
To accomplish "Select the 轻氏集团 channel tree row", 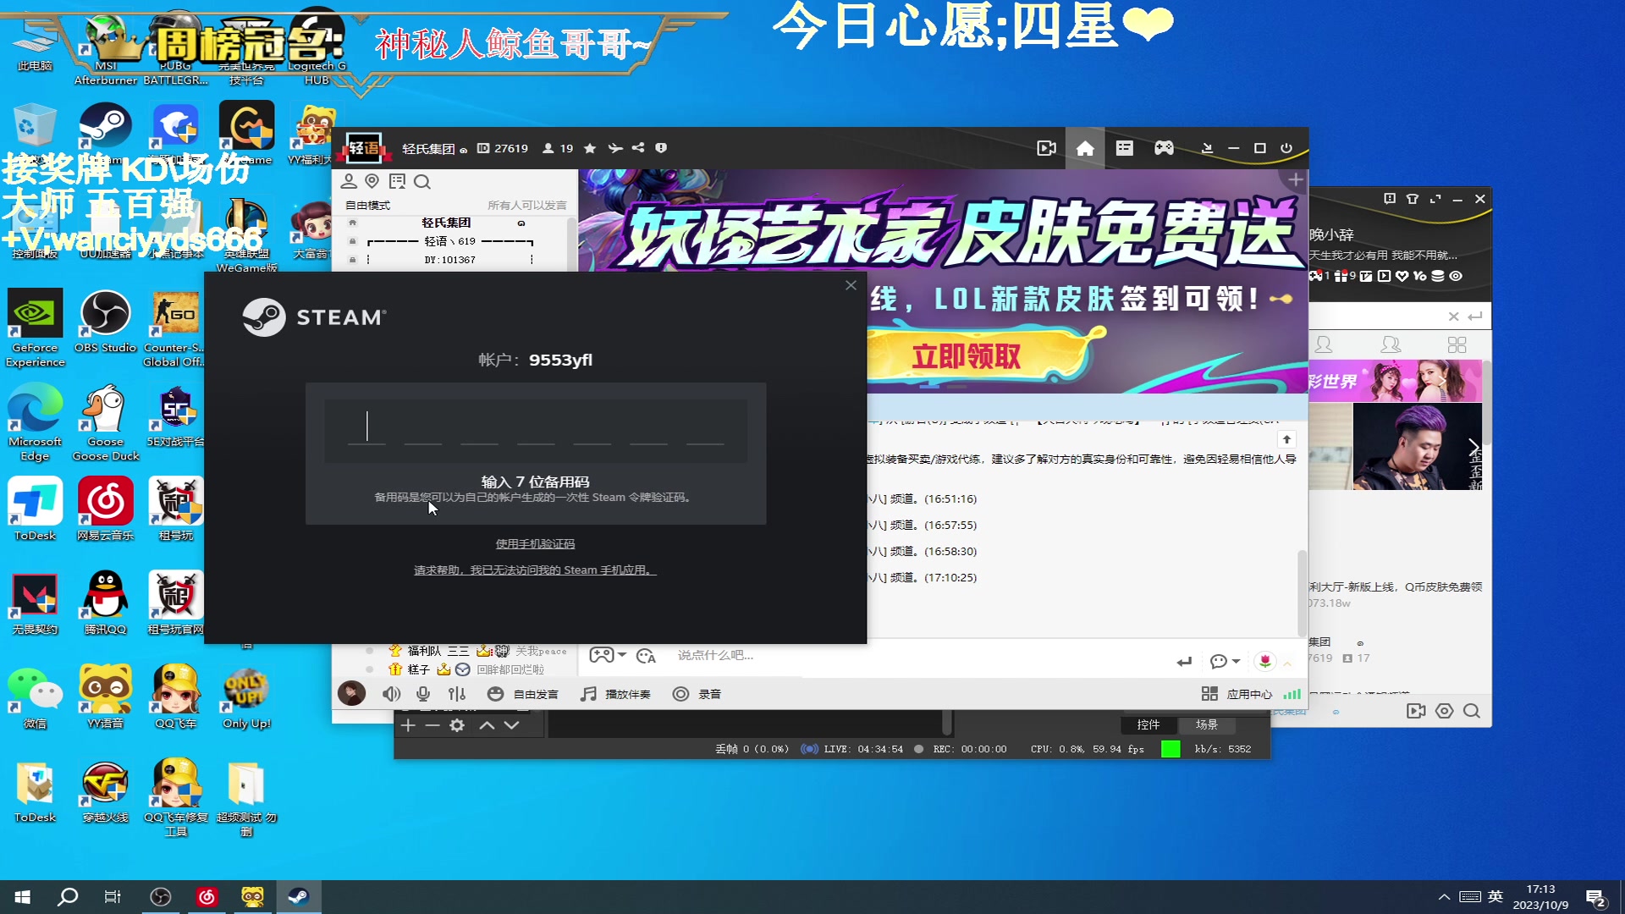I will pyautogui.click(x=446, y=223).
